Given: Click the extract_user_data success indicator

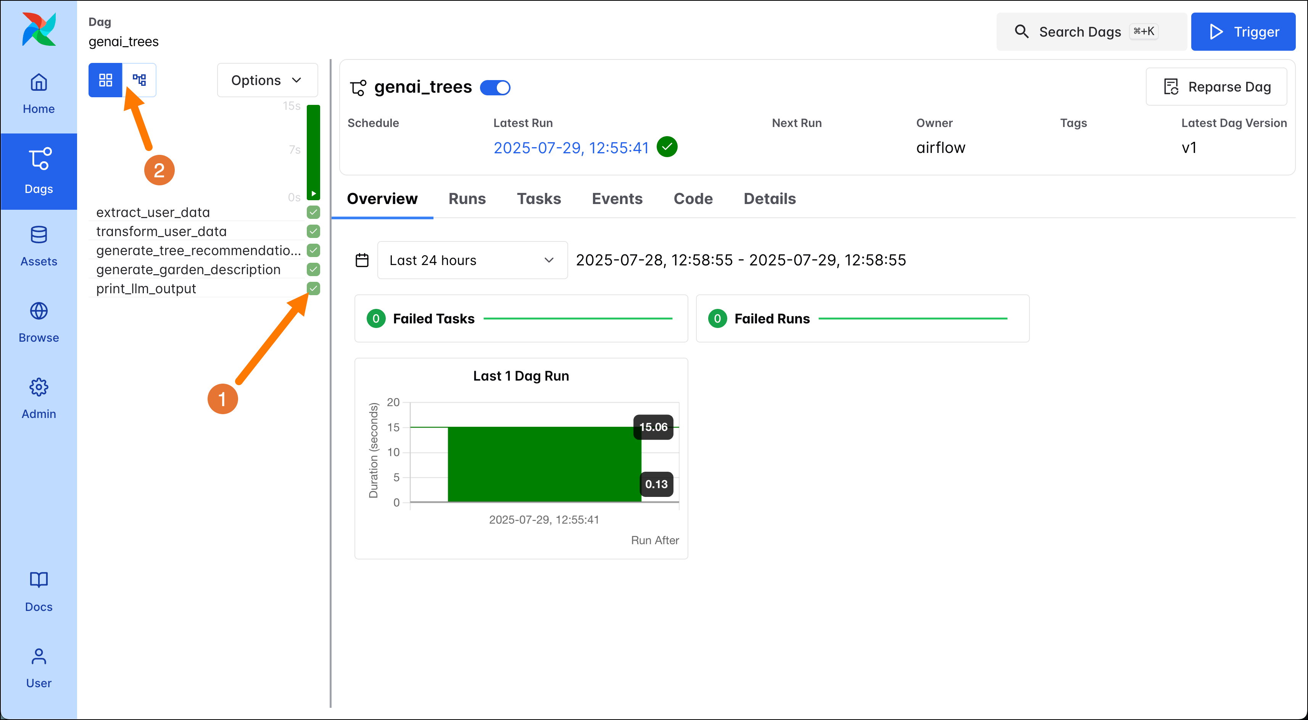Looking at the screenshot, I should coord(313,212).
